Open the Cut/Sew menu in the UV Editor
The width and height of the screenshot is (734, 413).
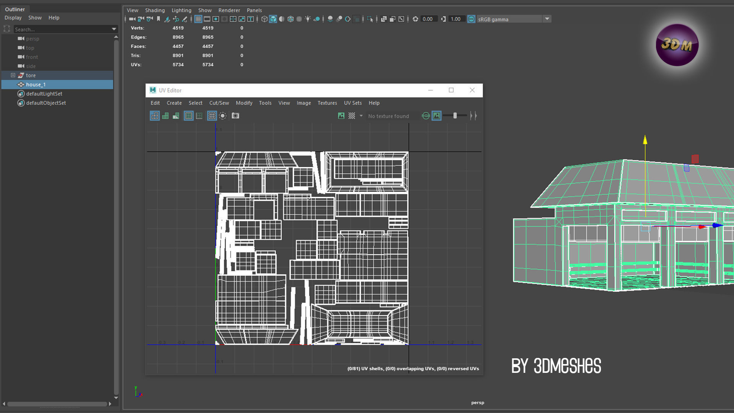[219, 103]
